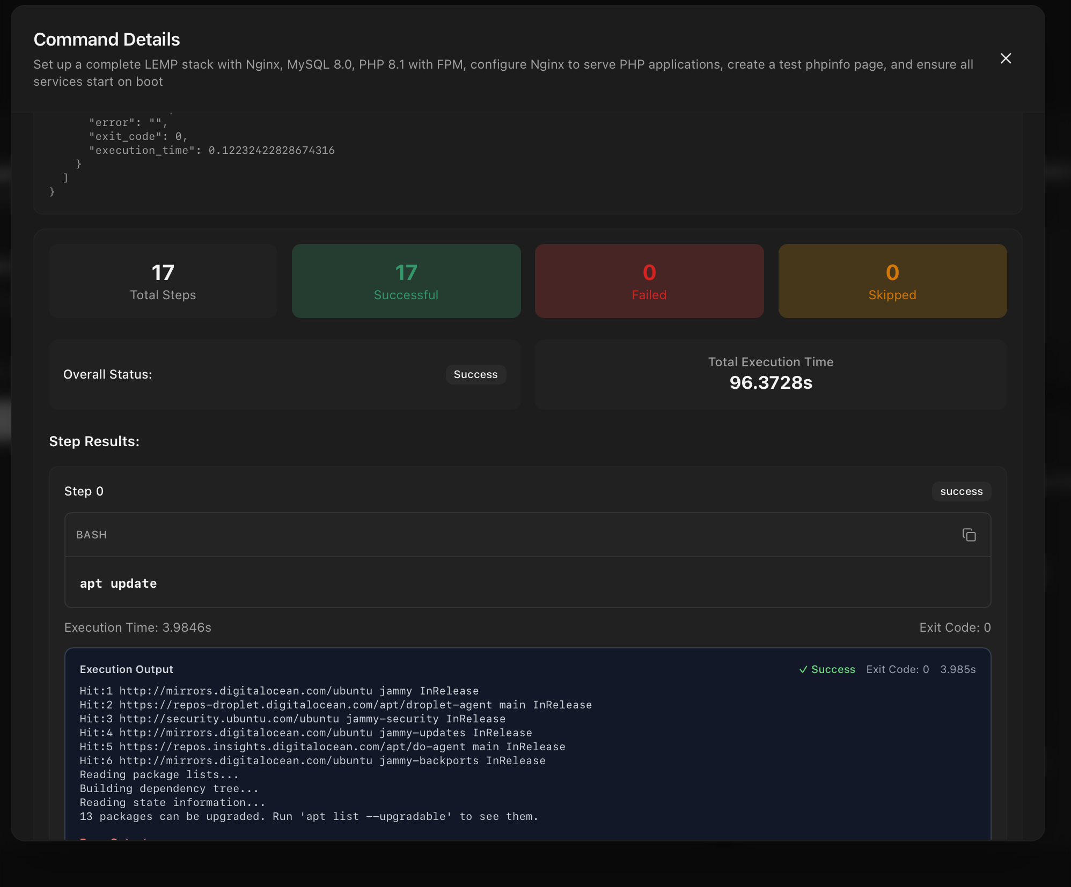Click the Overall Status Success badge
Viewport: 1071px width, 887px height.
coord(475,374)
